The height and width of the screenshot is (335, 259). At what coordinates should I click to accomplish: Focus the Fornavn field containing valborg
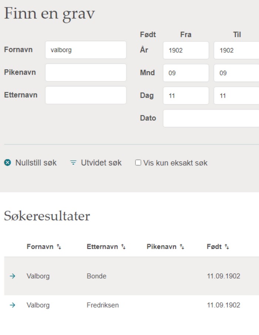click(86, 50)
